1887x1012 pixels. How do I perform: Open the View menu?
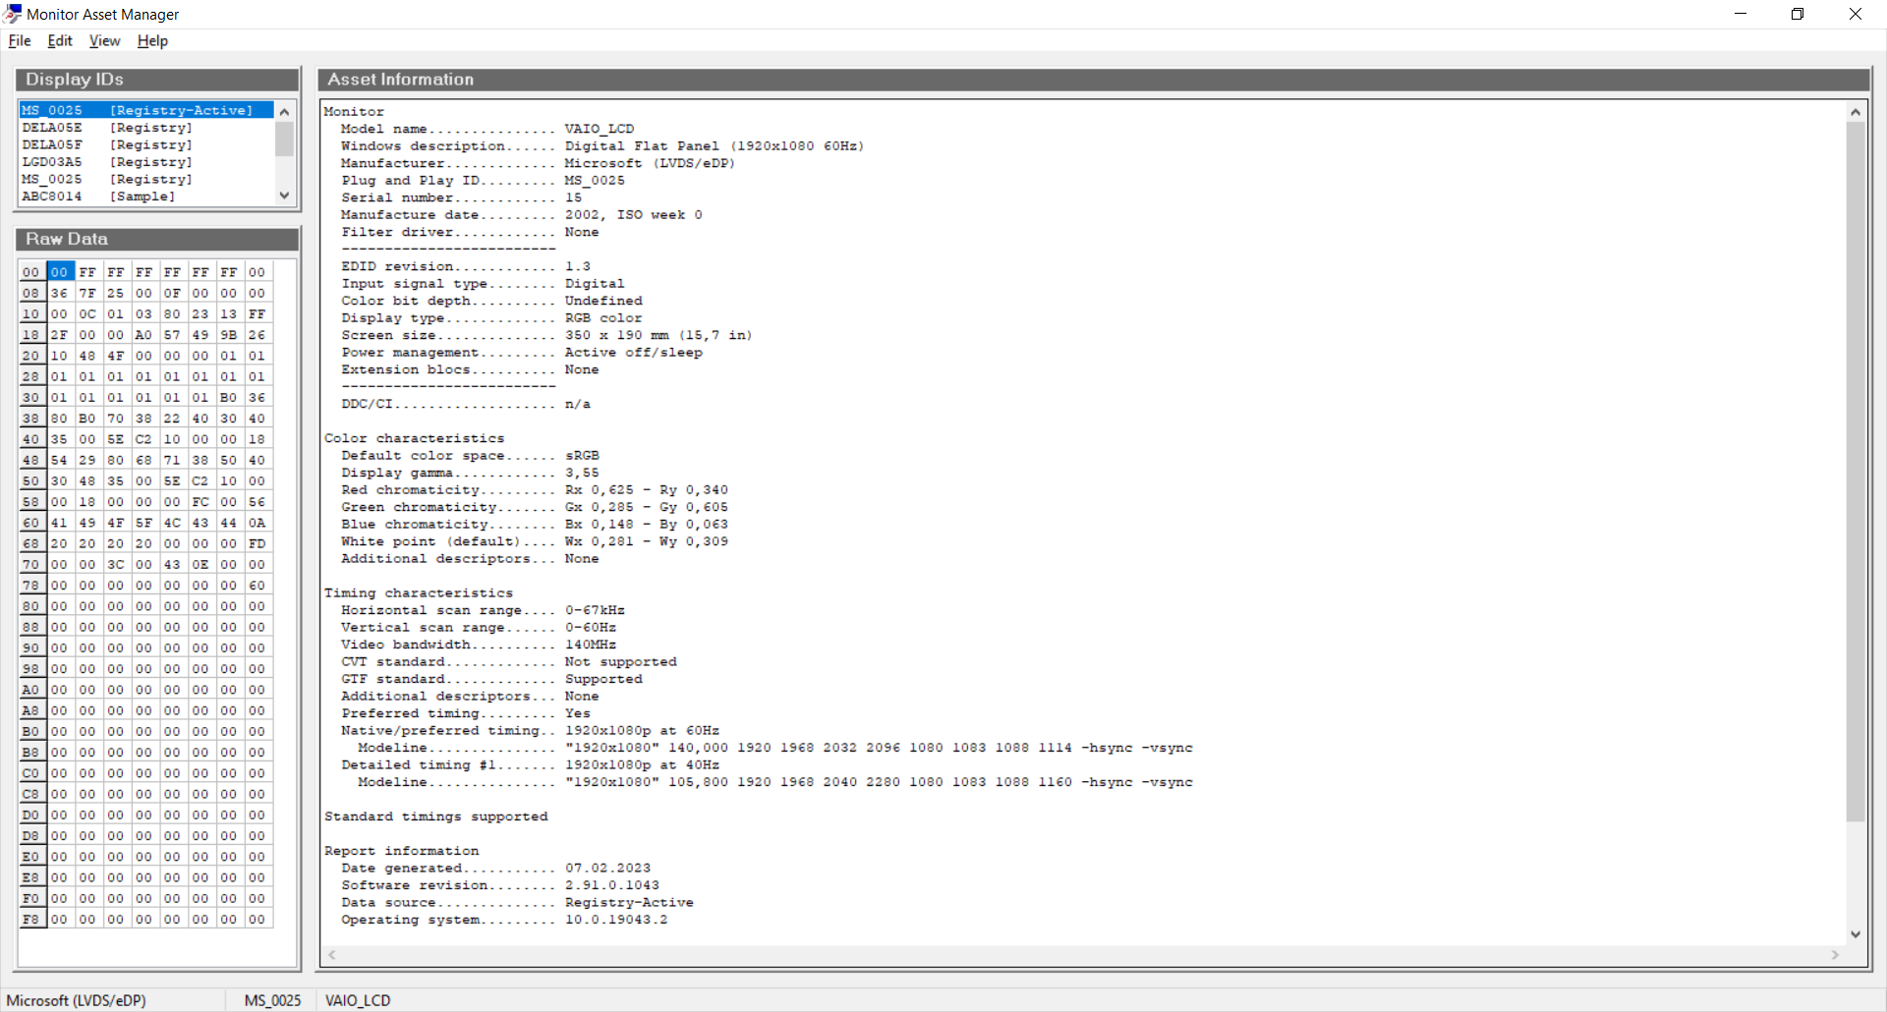[x=104, y=41]
